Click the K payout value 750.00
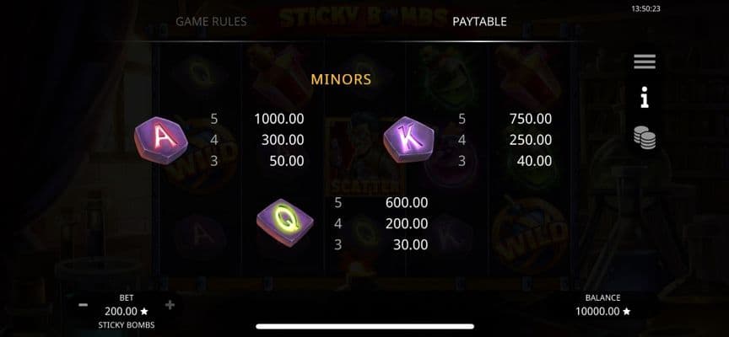This screenshot has width=729, height=337. point(531,119)
